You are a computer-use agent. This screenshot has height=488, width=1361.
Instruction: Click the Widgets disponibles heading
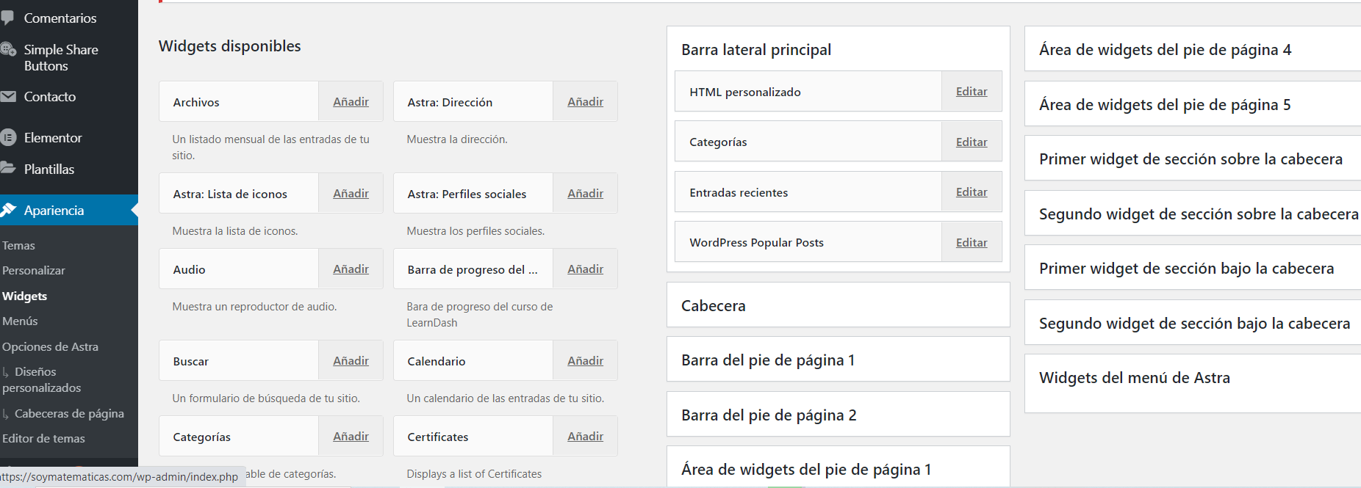tap(229, 45)
